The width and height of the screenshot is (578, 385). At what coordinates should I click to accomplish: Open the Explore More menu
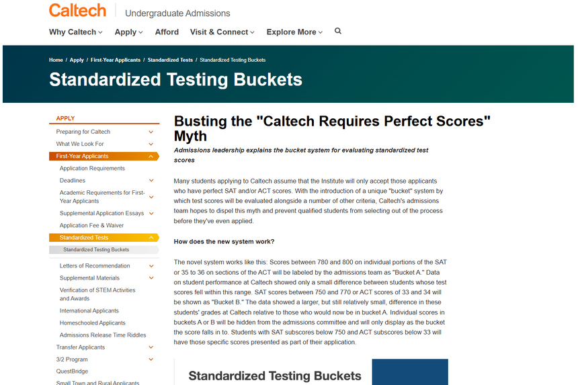tap(294, 32)
